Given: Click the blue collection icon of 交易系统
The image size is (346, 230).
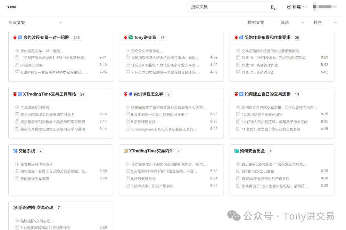Looking at the screenshot, I should [x=16, y=151].
